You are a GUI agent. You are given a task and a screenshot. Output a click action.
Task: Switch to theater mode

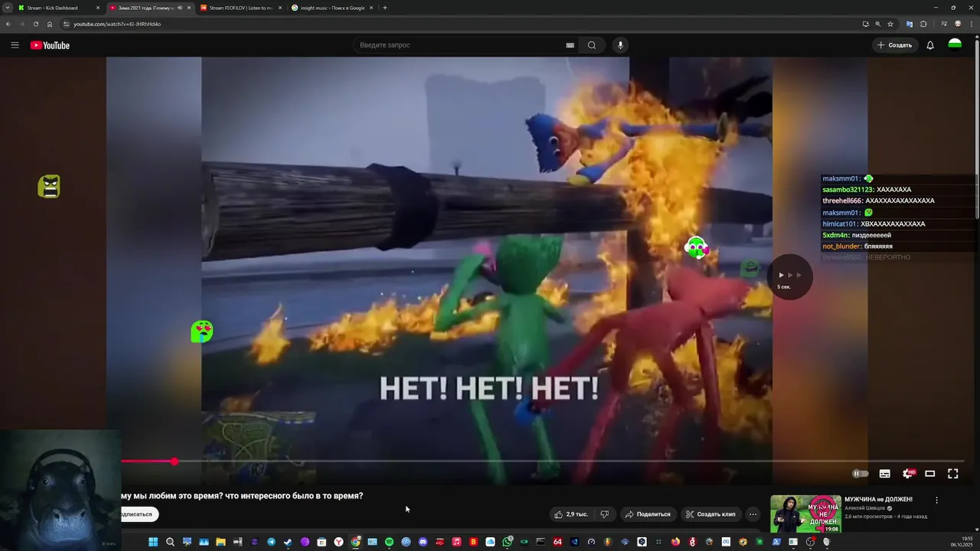(x=930, y=474)
